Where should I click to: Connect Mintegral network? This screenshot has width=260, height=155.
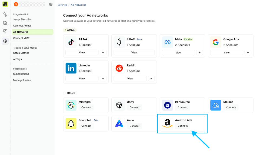pos(86,107)
